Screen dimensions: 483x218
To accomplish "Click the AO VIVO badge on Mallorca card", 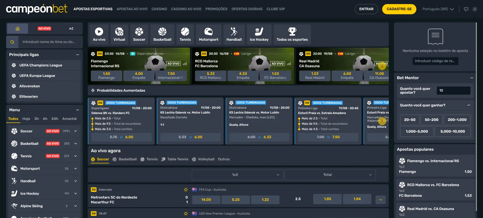I will coord(278,64).
